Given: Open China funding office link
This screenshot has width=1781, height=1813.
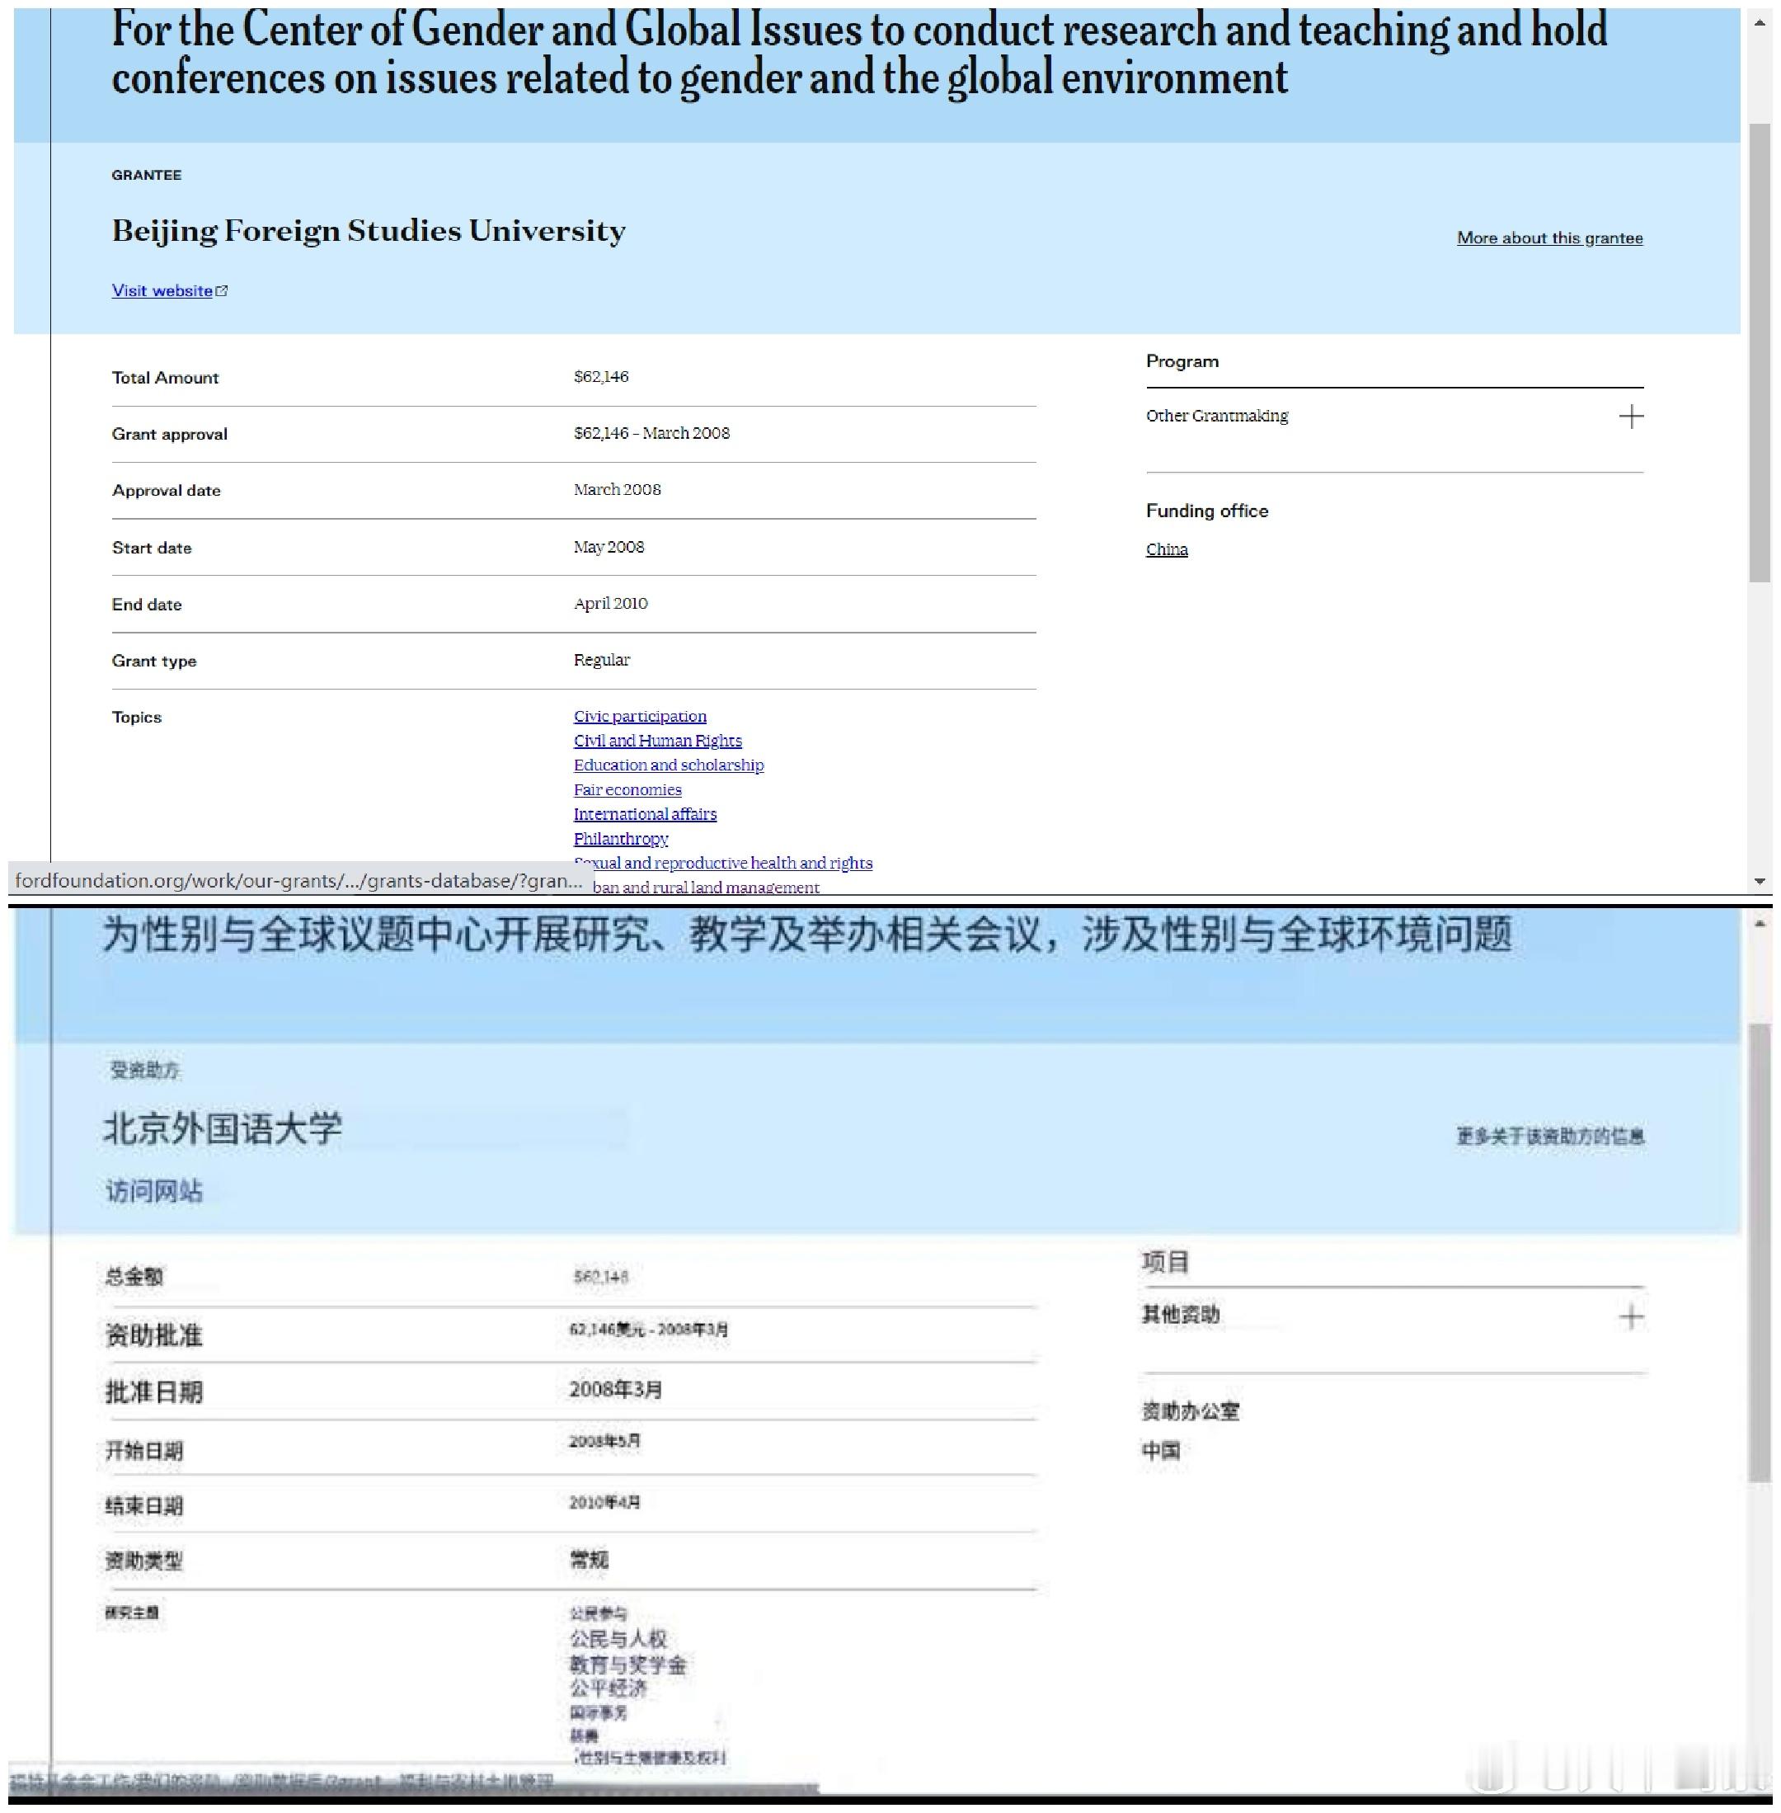Looking at the screenshot, I should 1167,549.
